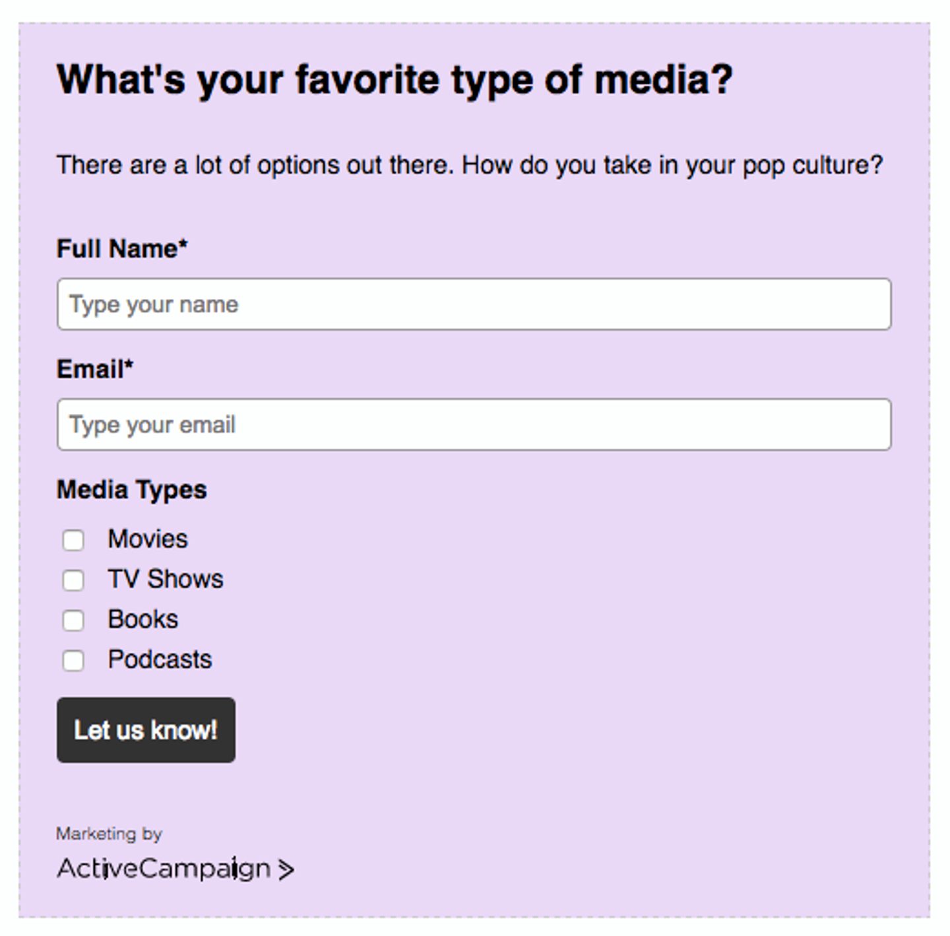950x936 pixels.
Task: Click the Movies label text
Action: 146,539
